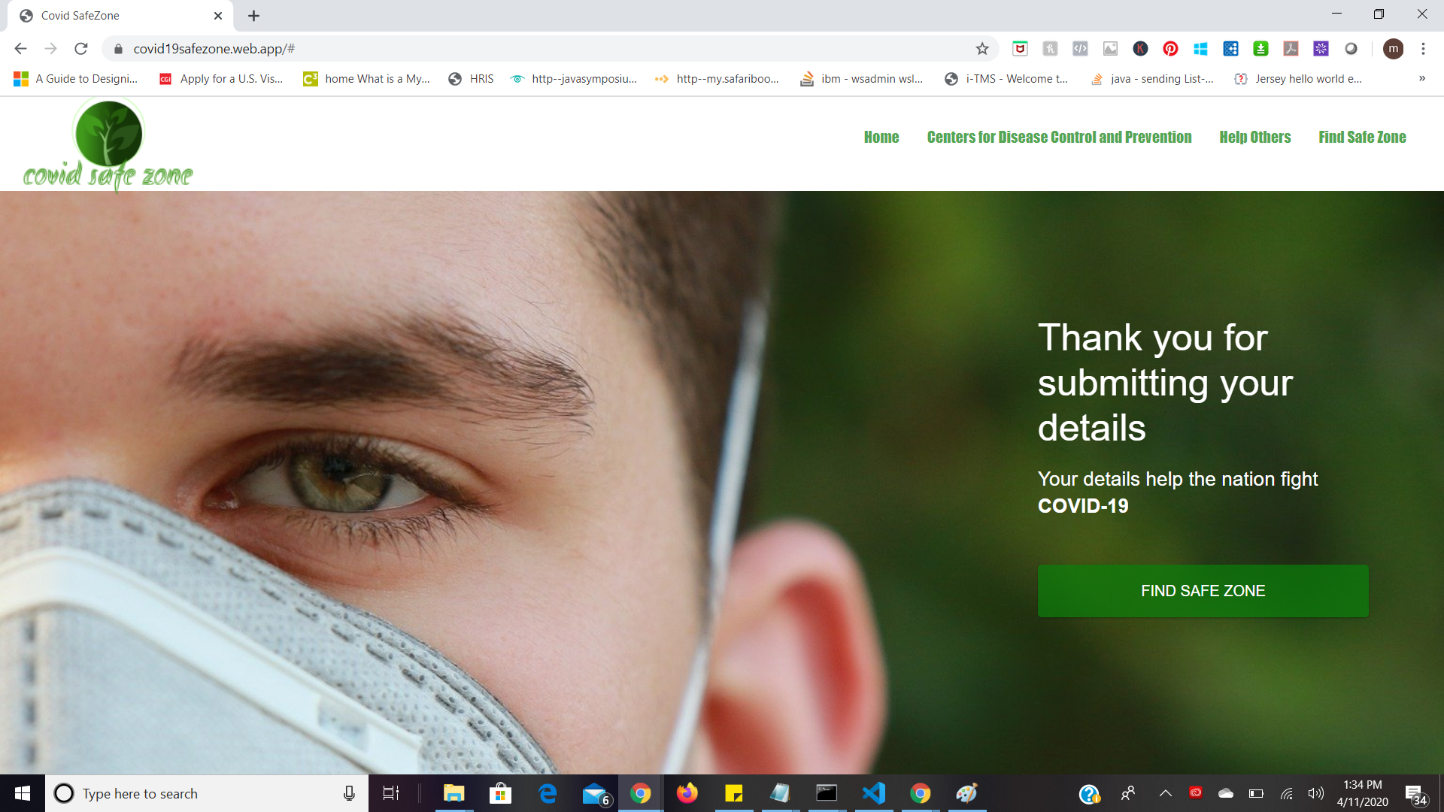Open Sticky Notes from the taskbar
This screenshot has width=1444, height=812.
tap(733, 793)
